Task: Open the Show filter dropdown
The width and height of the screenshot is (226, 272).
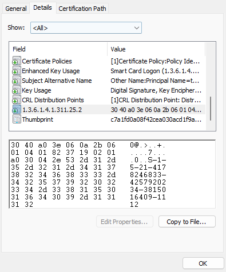Action: (x=86, y=28)
